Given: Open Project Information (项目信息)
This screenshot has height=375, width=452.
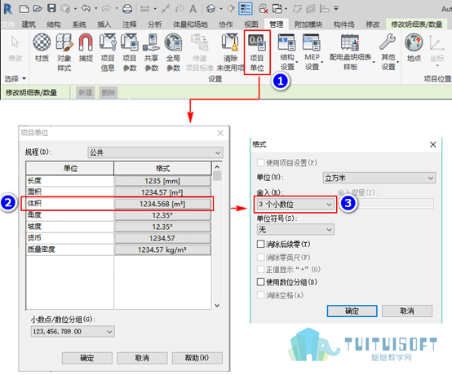Looking at the screenshot, I should pos(108,52).
